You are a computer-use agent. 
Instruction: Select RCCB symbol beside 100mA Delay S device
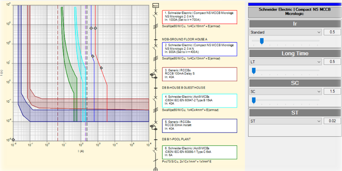click(x=154, y=75)
